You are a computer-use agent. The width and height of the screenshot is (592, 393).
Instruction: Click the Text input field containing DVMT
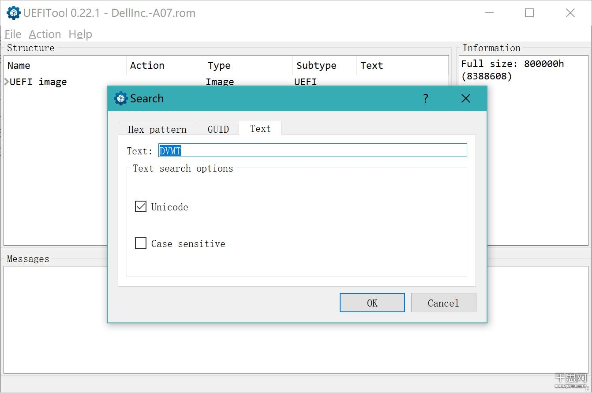coord(312,150)
